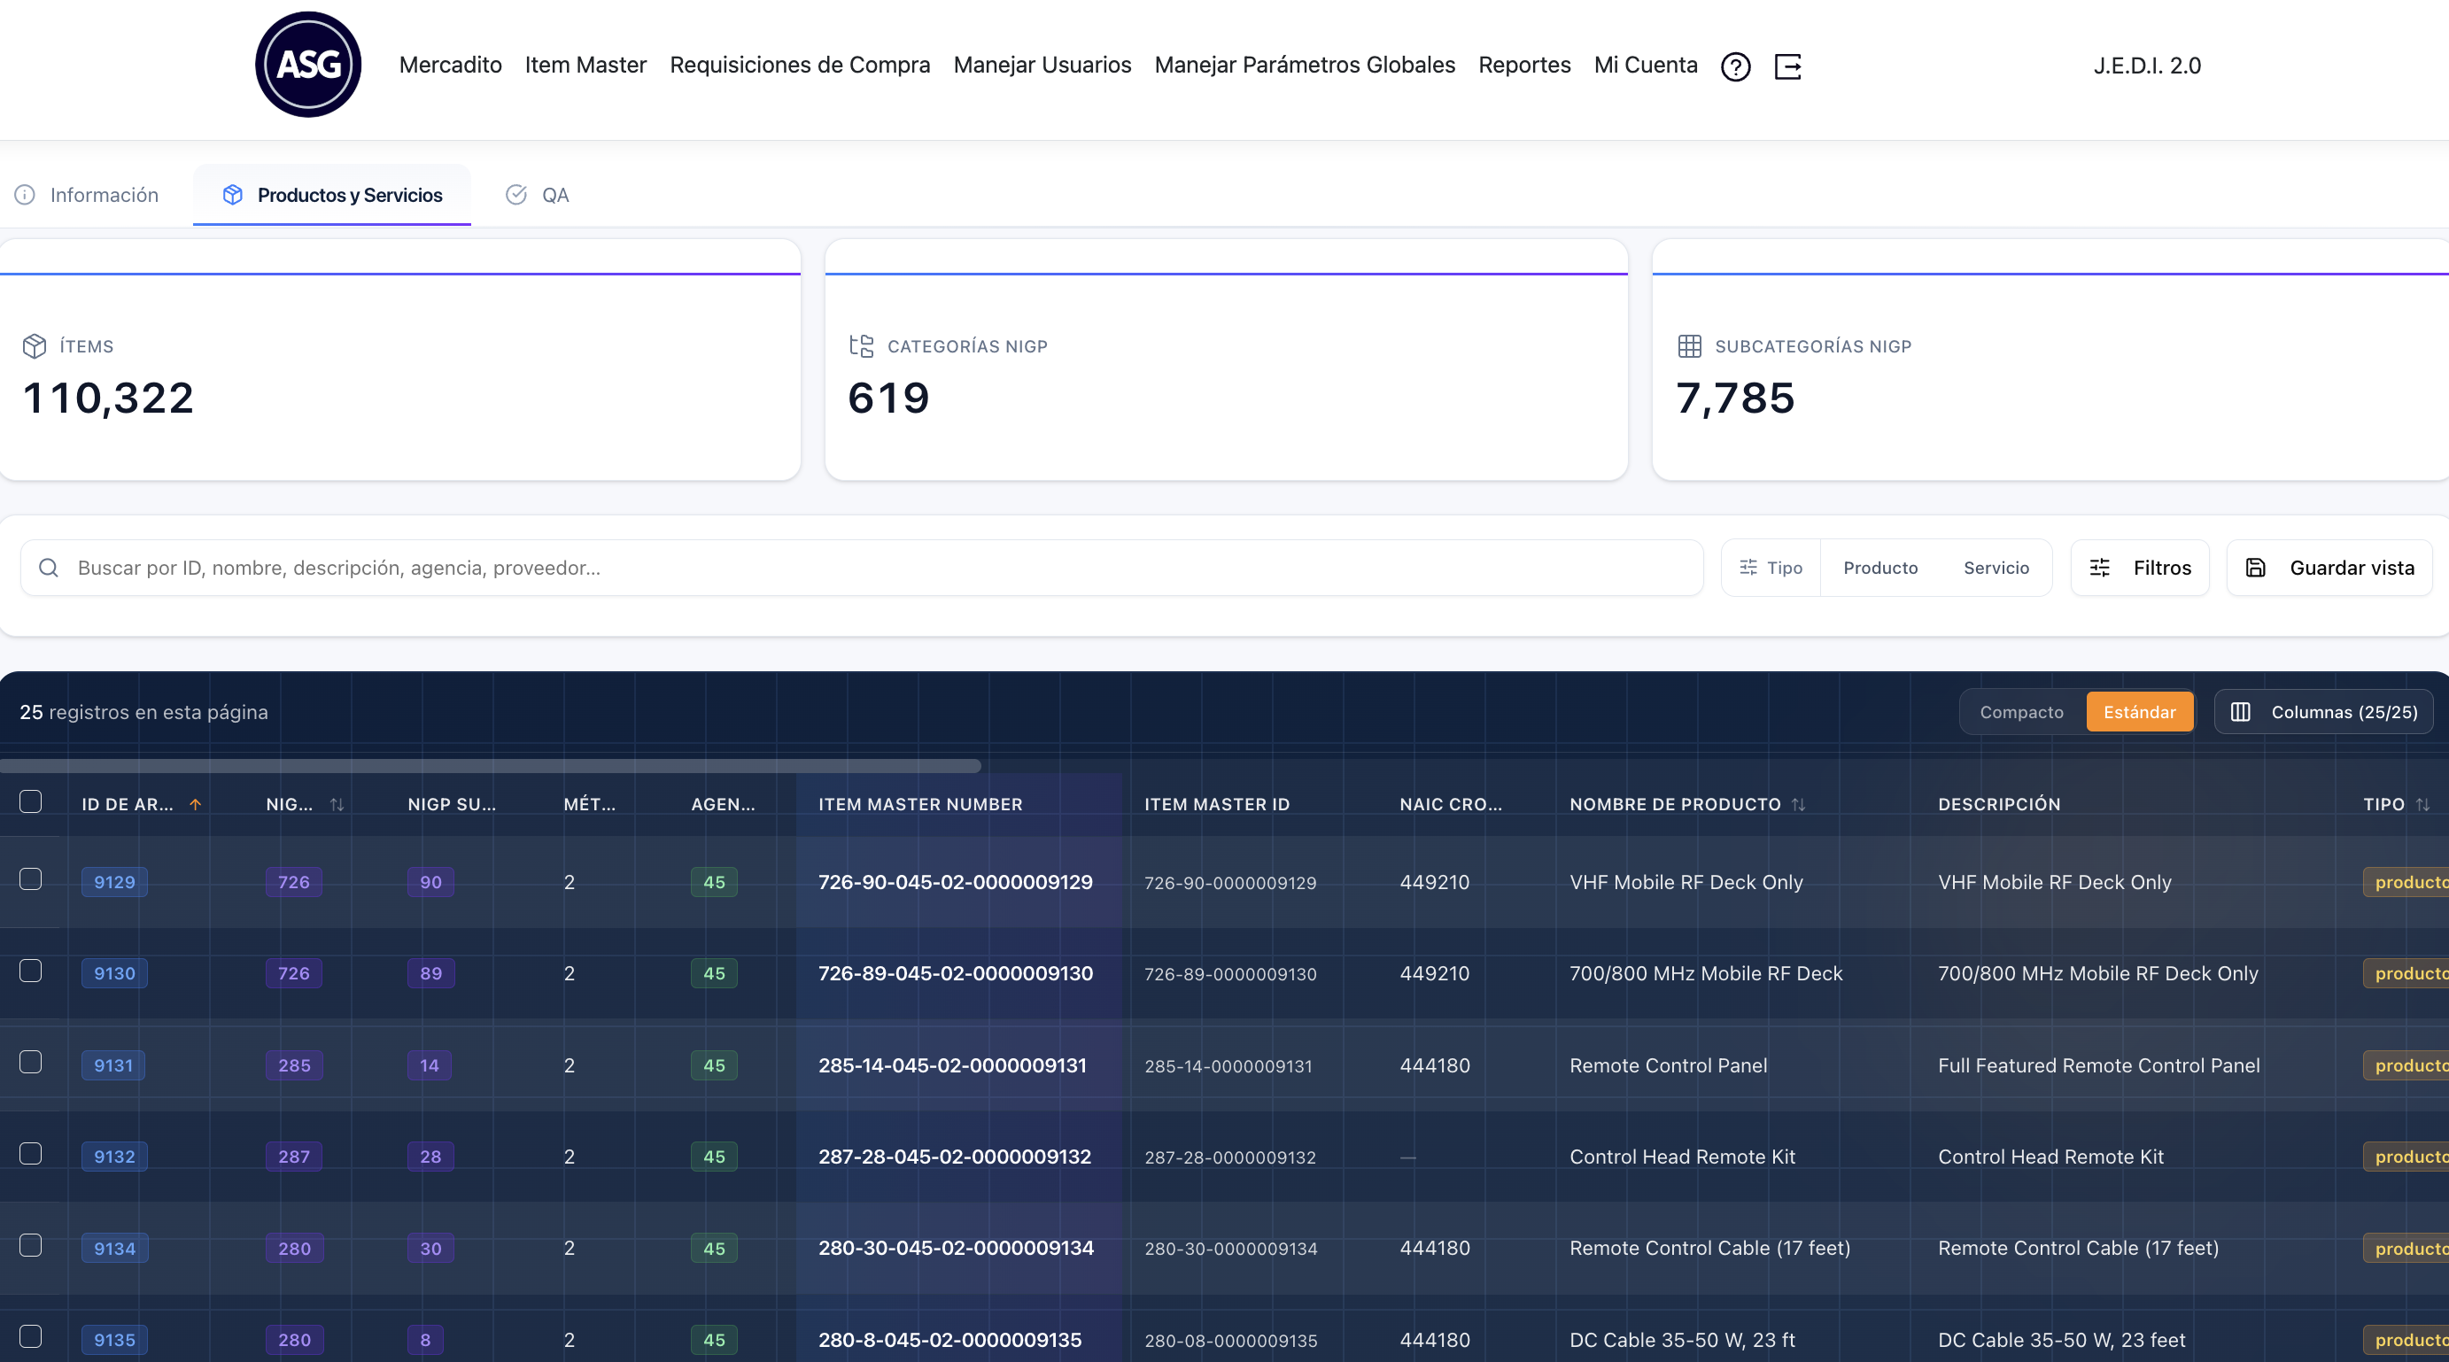Viewport: 2449px width, 1362px height.
Task: Click description Control Head Remote Kit
Action: pyautogui.click(x=2050, y=1157)
